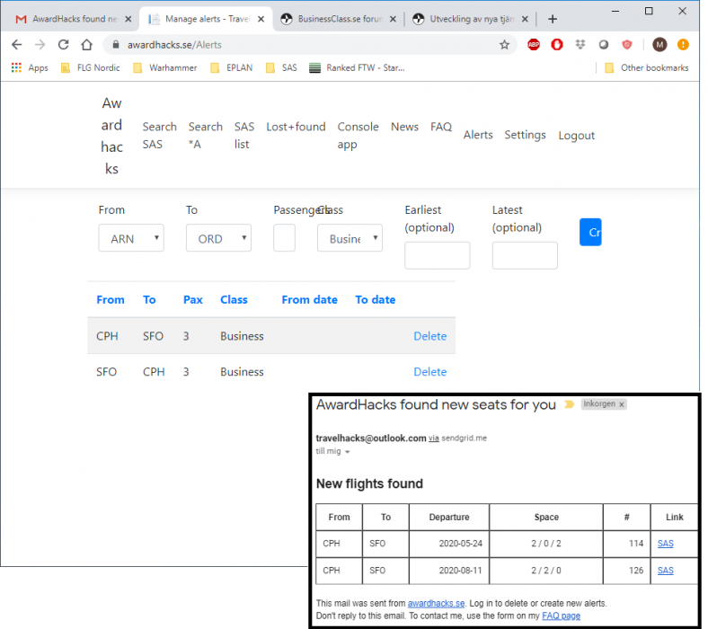The image size is (708, 629).
Task: Expand the Class dropdown showing Business
Action: pyautogui.click(x=350, y=238)
